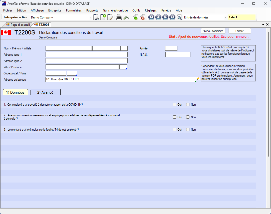Open the Rapports menu
Image resolution: width=271 pixels, height=214 pixels.
pos(92,10)
